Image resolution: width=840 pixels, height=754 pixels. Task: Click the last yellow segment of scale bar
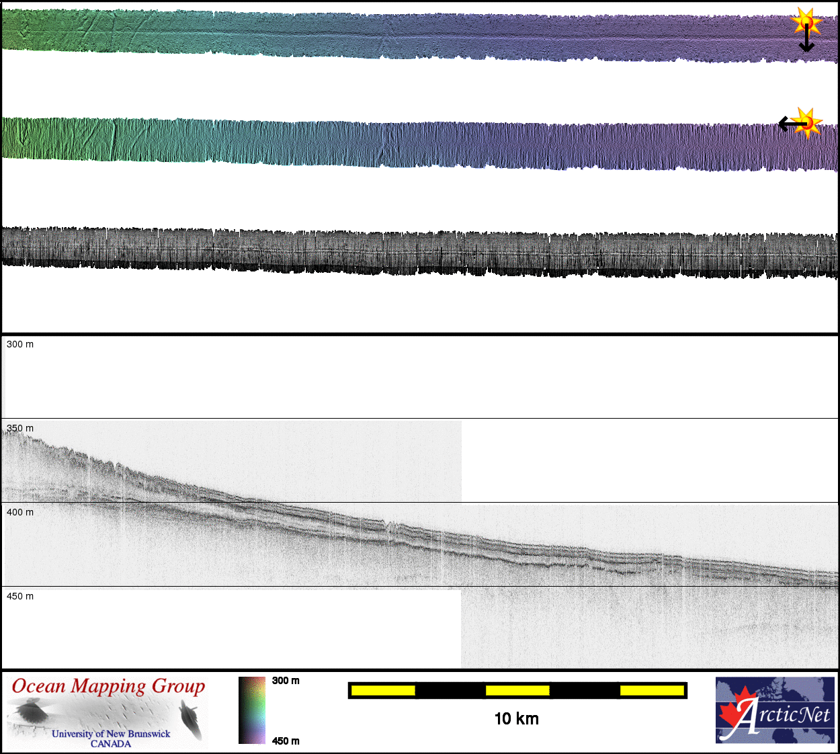click(x=651, y=690)
